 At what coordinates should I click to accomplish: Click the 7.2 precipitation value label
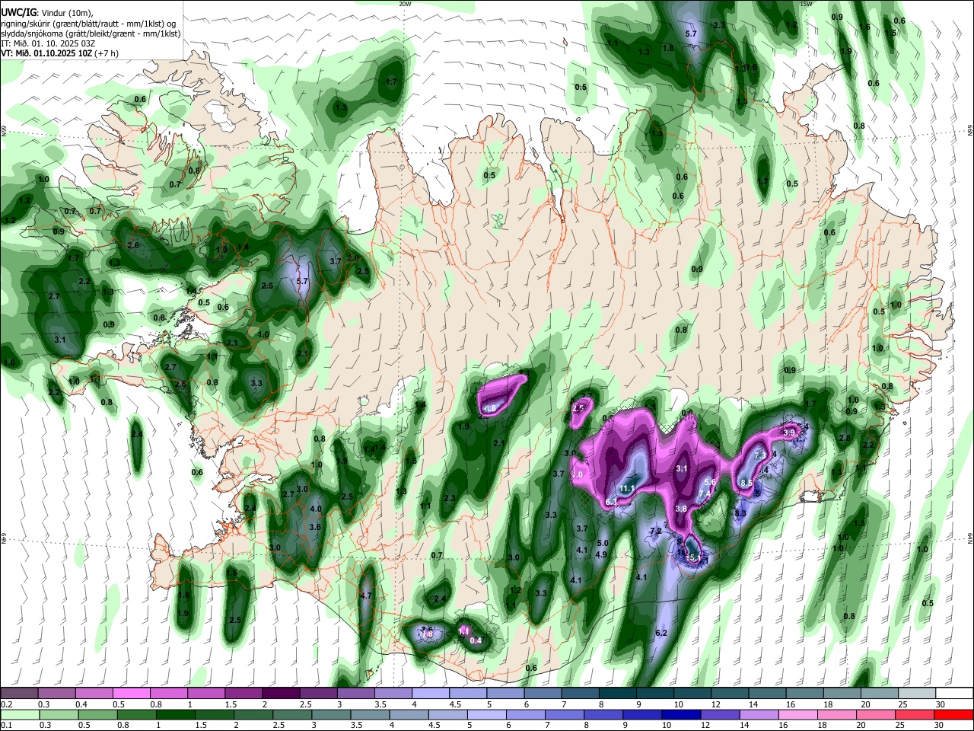[657, 531]
